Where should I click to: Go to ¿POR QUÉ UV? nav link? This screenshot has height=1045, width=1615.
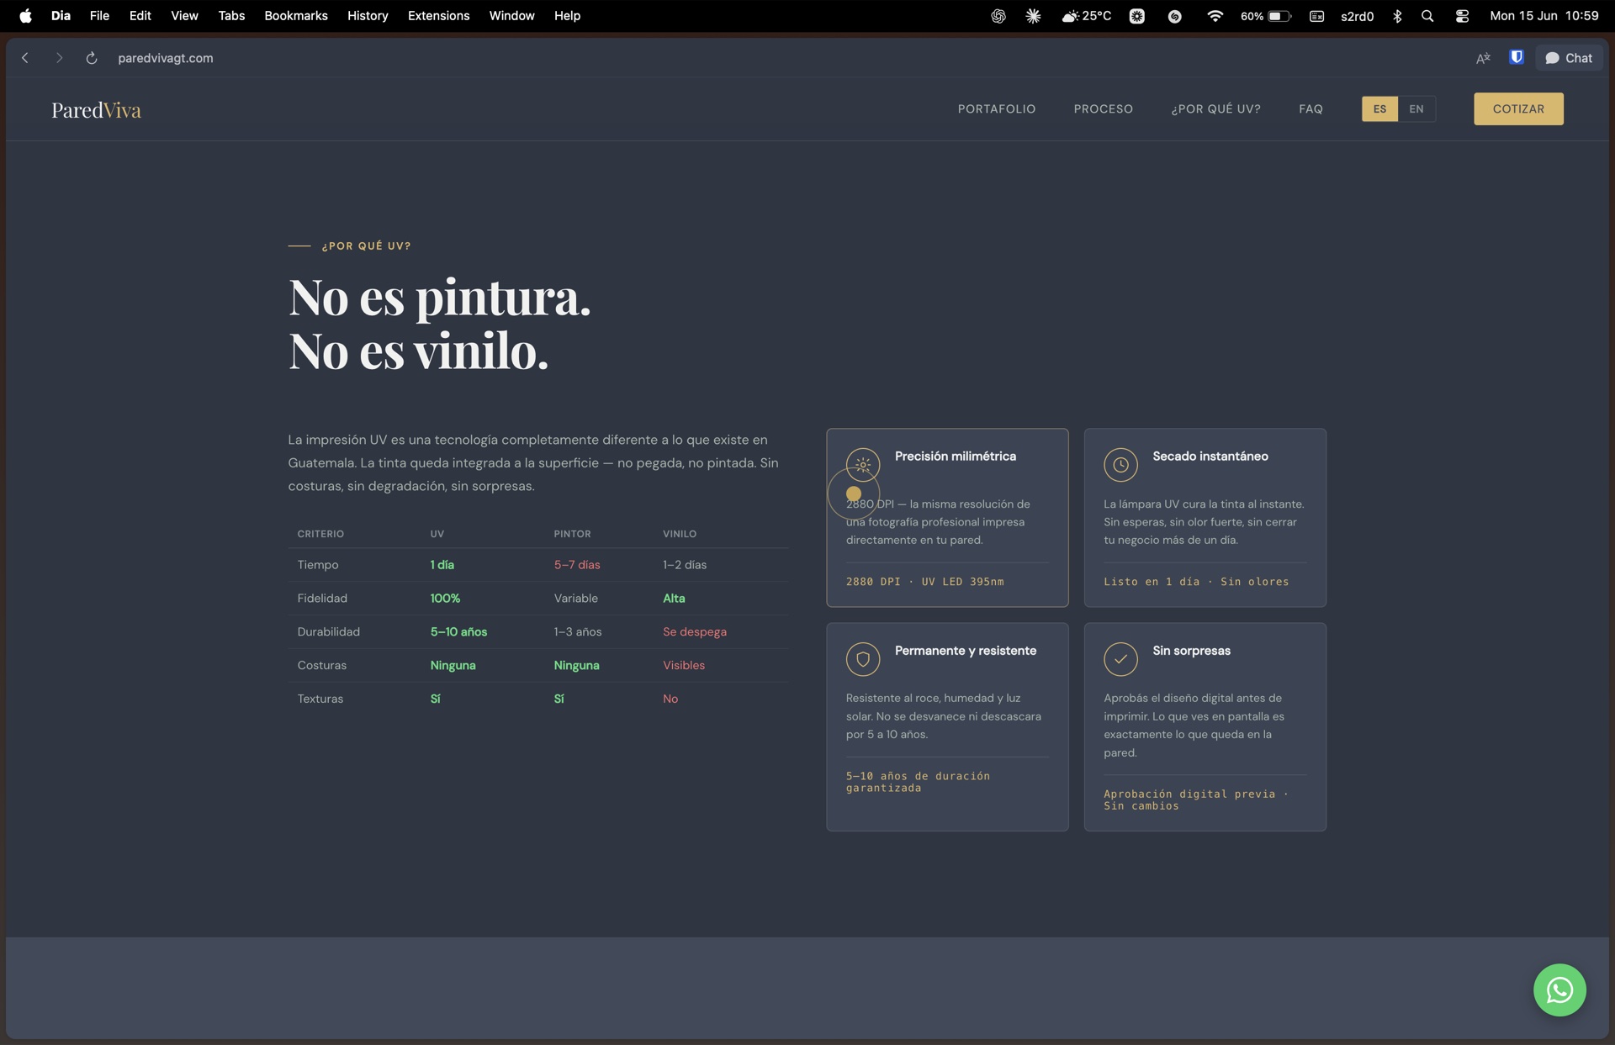(x=1215, y=108)
